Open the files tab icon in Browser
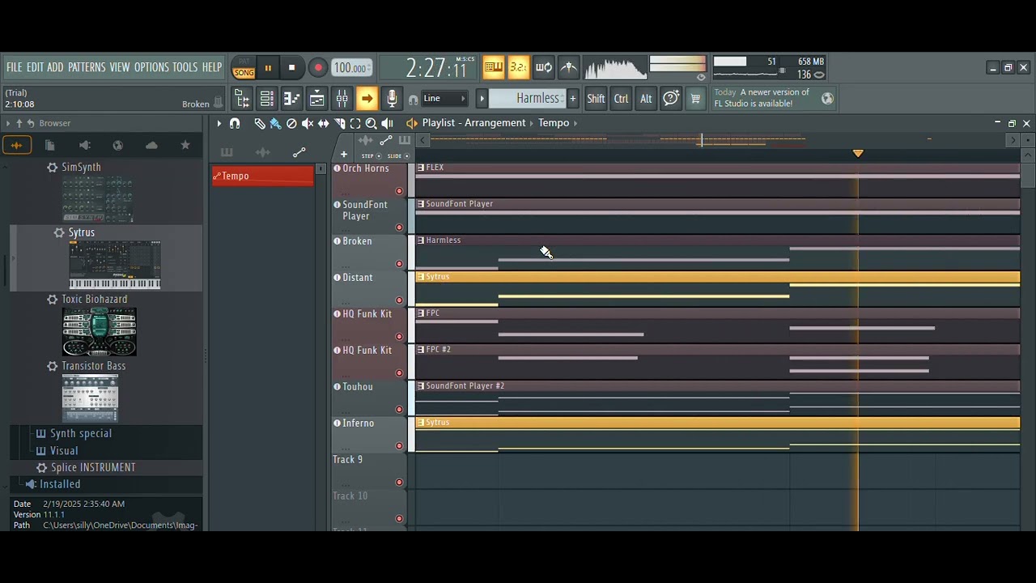 pyautogui.click(x=50, y=146)
